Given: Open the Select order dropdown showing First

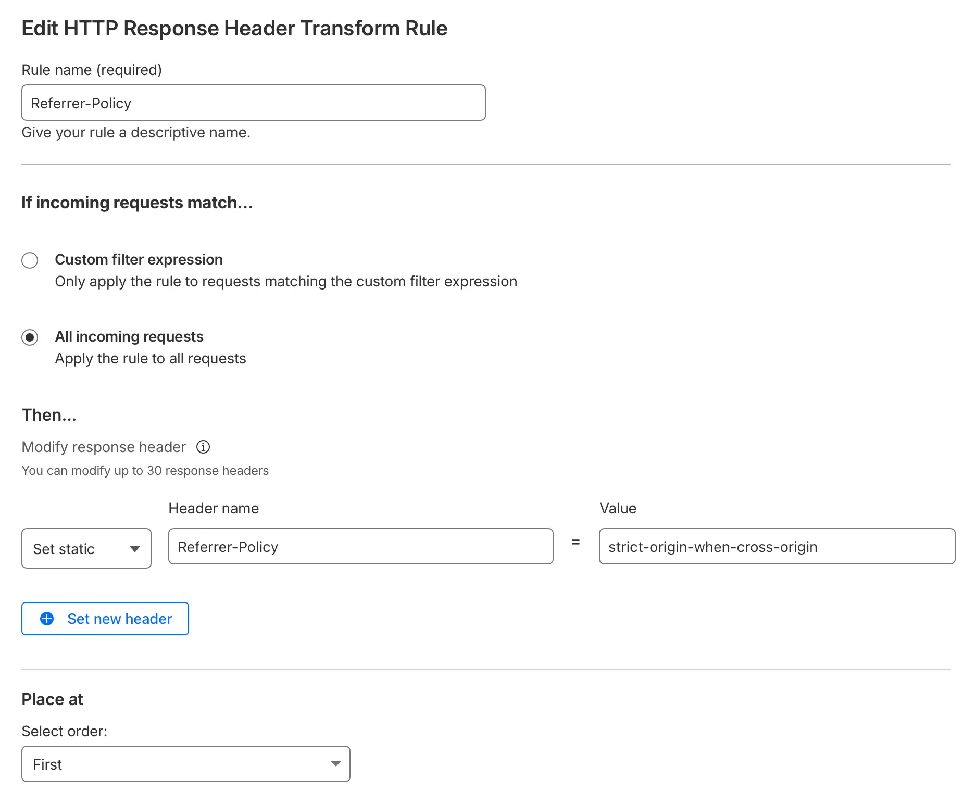Looking at the screenshot, I should coord(185,764).
